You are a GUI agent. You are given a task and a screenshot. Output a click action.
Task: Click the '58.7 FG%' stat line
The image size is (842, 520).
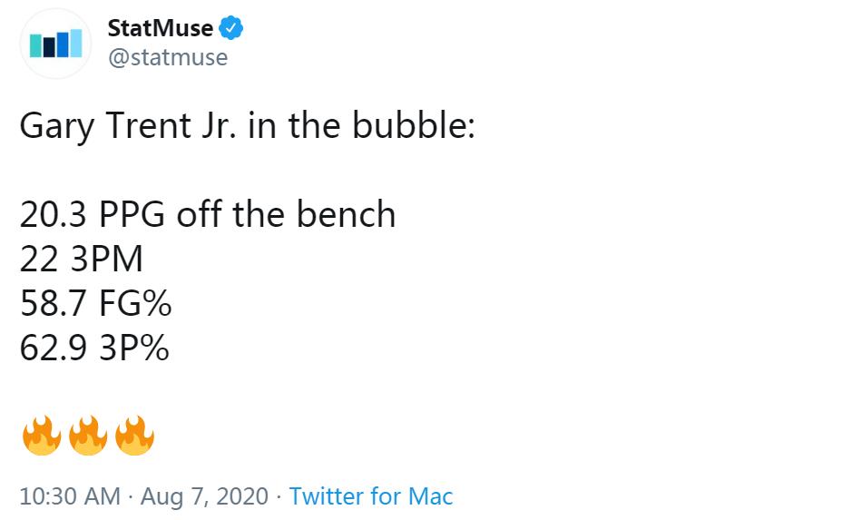(95, 304)
